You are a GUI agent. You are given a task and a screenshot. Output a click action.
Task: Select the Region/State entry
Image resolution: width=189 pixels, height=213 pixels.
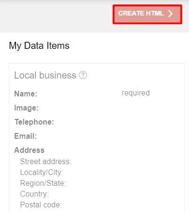[x=43, y=183]
